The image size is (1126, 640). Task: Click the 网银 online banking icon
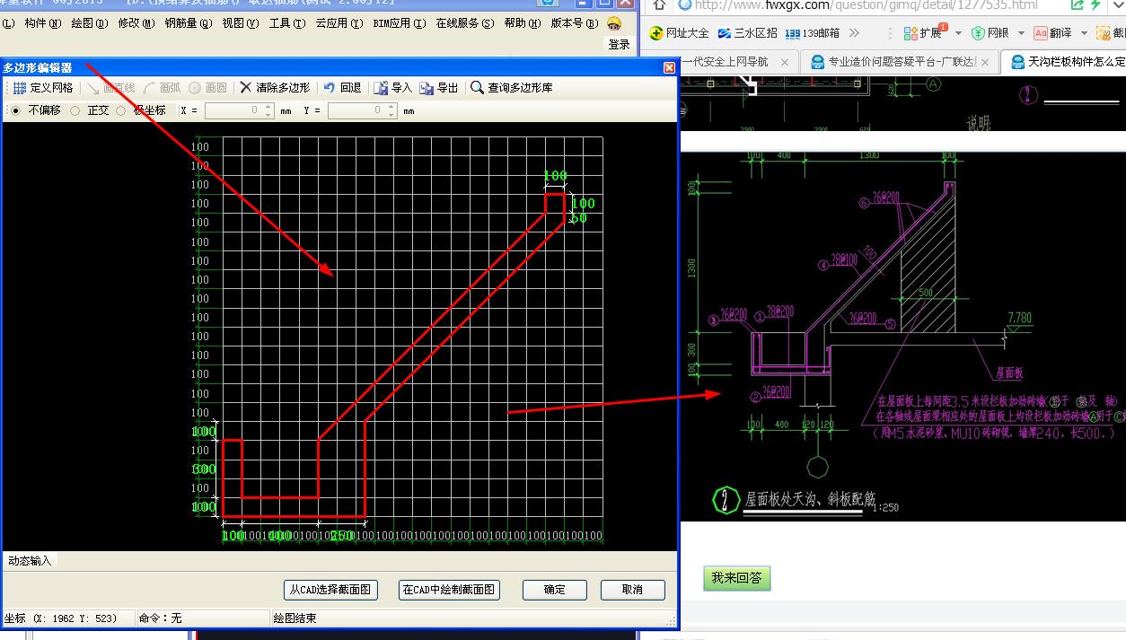pos(978,33)
